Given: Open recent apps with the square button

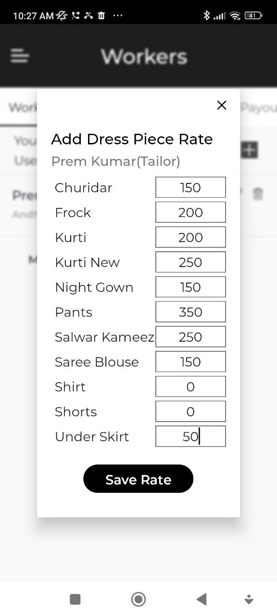Looking at the screenshot, I should 75,599.
